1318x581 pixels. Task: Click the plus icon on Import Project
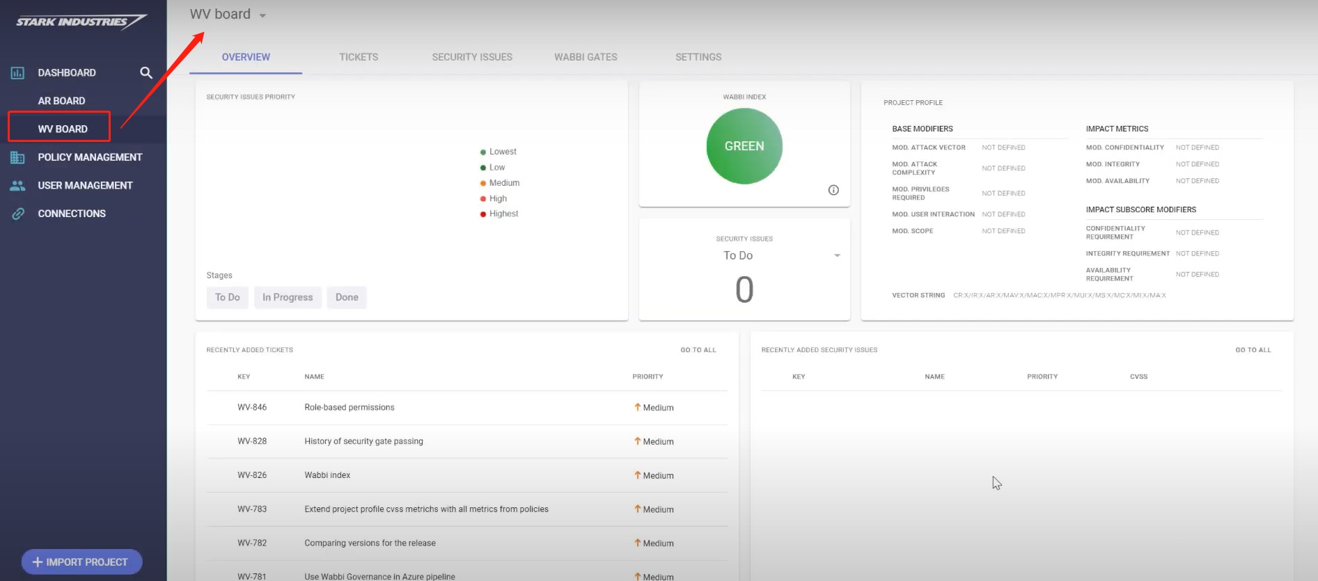pyautogui.click(x=38, y=562)
